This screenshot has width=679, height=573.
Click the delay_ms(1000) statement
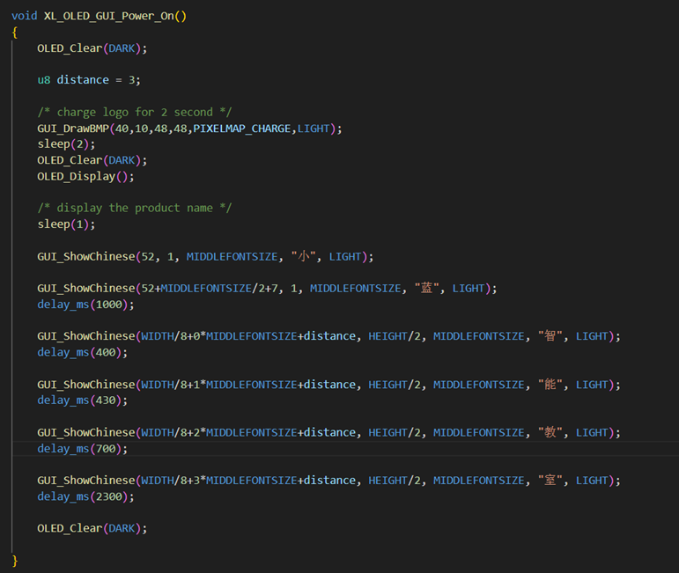pyautogui.click(x=85, y=305)
